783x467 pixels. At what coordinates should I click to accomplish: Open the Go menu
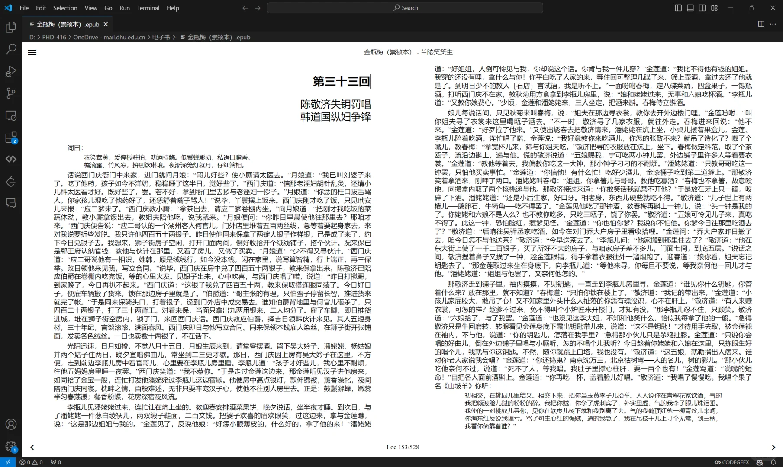coord(108,8)
